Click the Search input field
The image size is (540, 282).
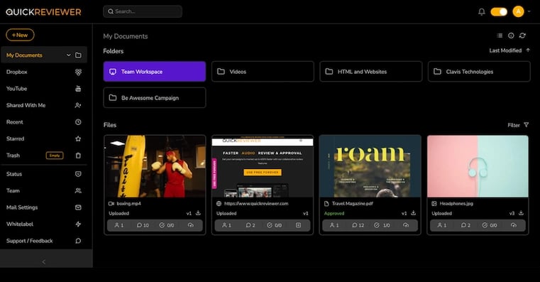click(143, 11)
